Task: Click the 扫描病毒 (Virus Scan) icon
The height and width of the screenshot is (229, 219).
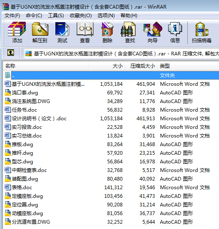Action: click(x=202, y=29)
